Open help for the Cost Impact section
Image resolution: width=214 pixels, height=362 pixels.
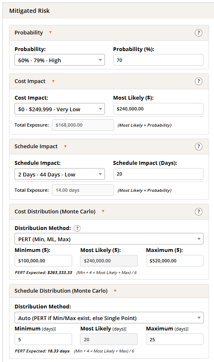tap(199, 81)
